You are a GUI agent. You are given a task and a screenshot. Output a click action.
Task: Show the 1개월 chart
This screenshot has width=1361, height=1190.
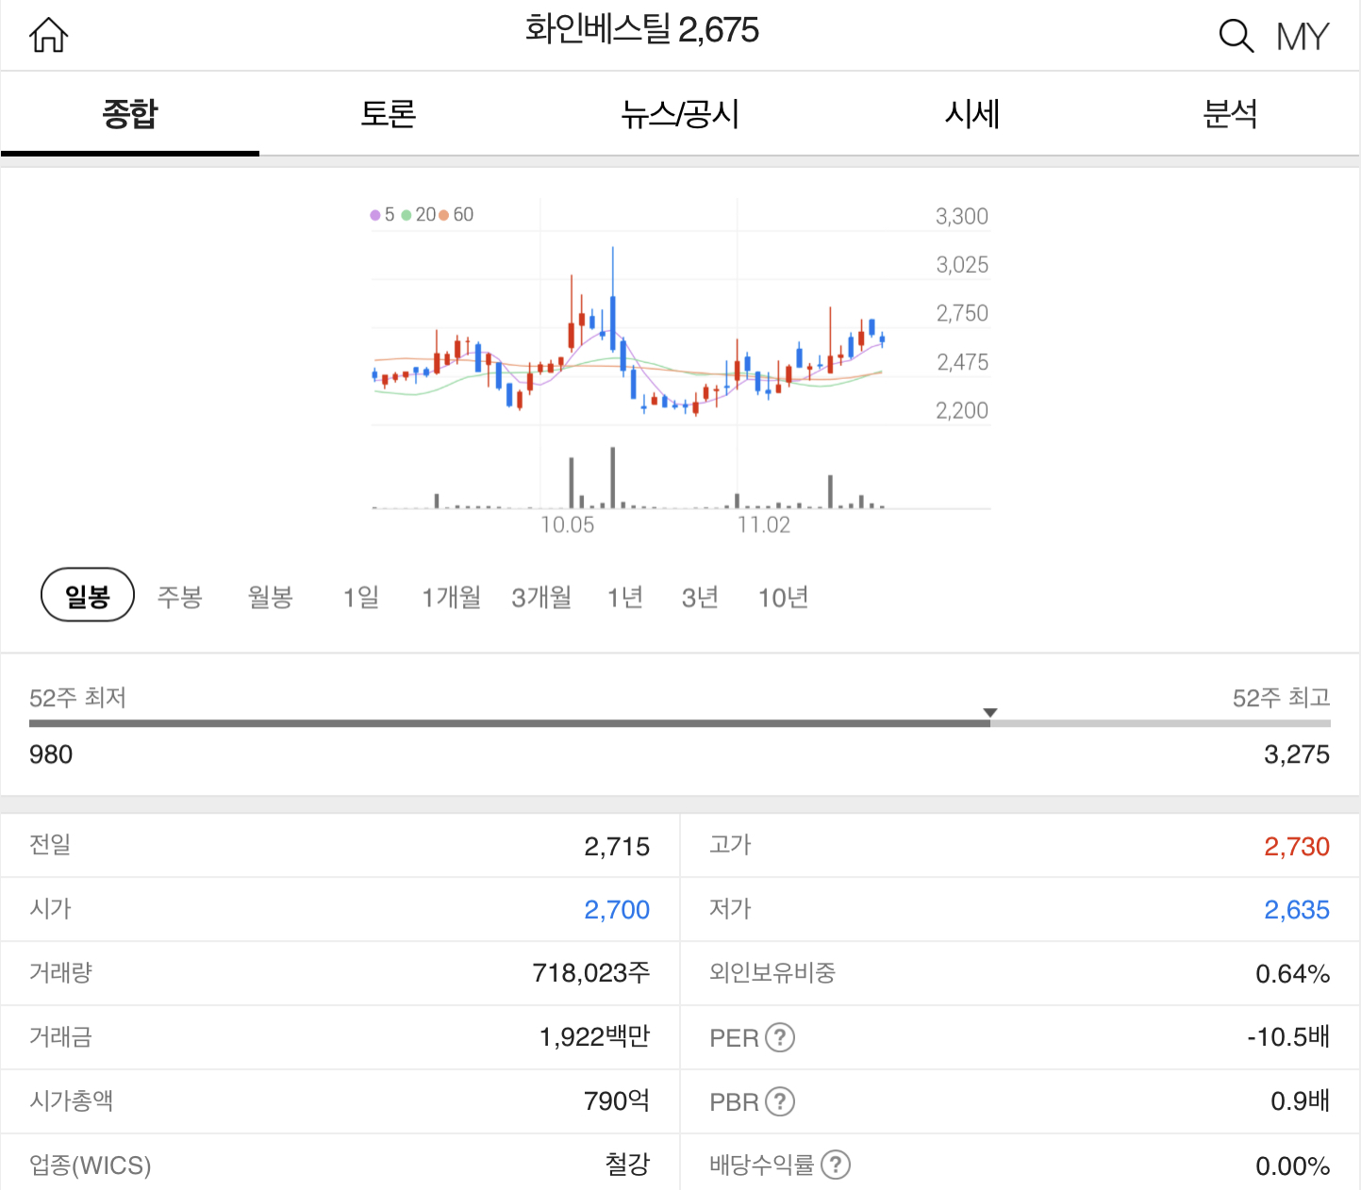point(451,597)
